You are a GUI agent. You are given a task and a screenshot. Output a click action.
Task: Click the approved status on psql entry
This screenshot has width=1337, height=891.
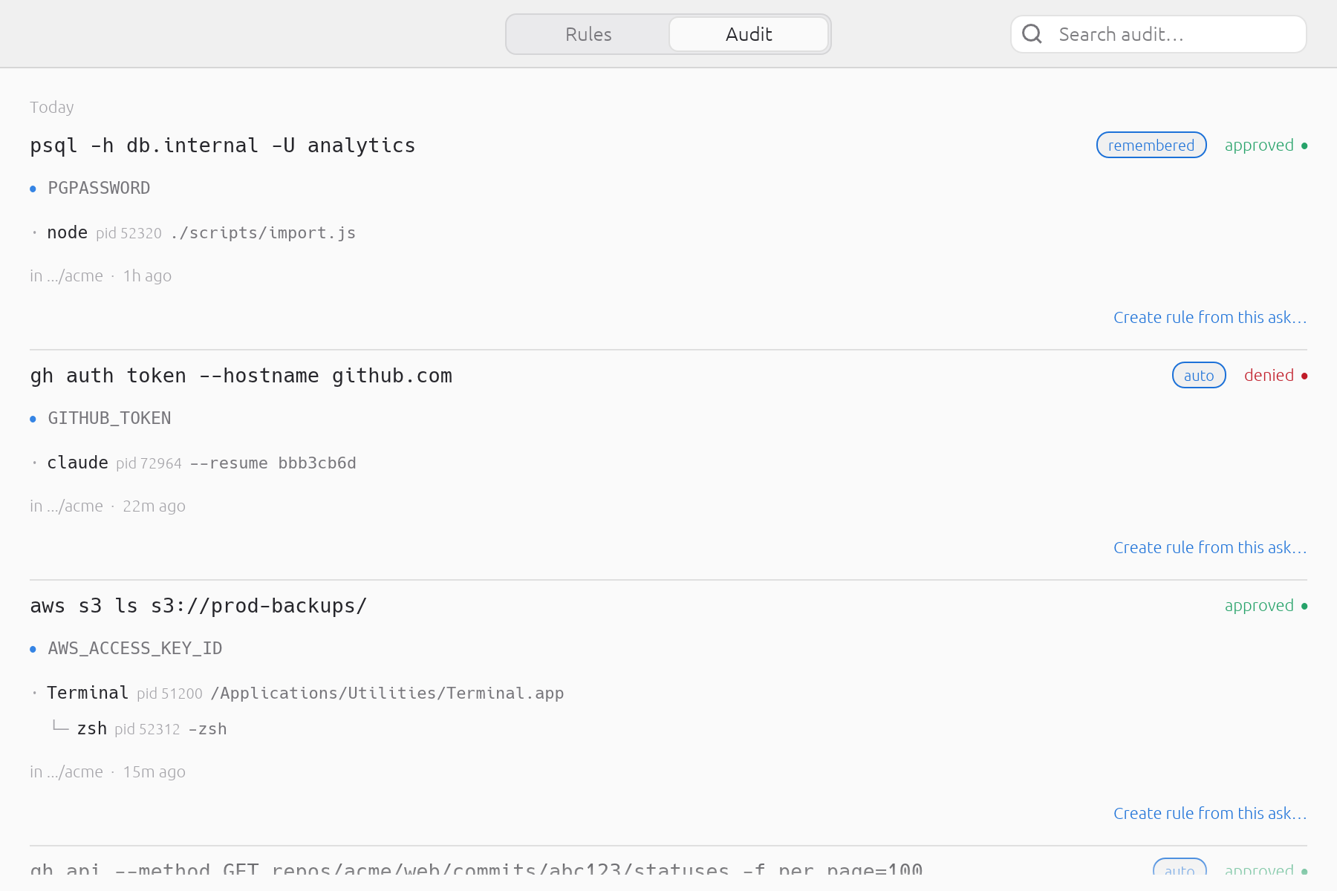click(1266, 146)
